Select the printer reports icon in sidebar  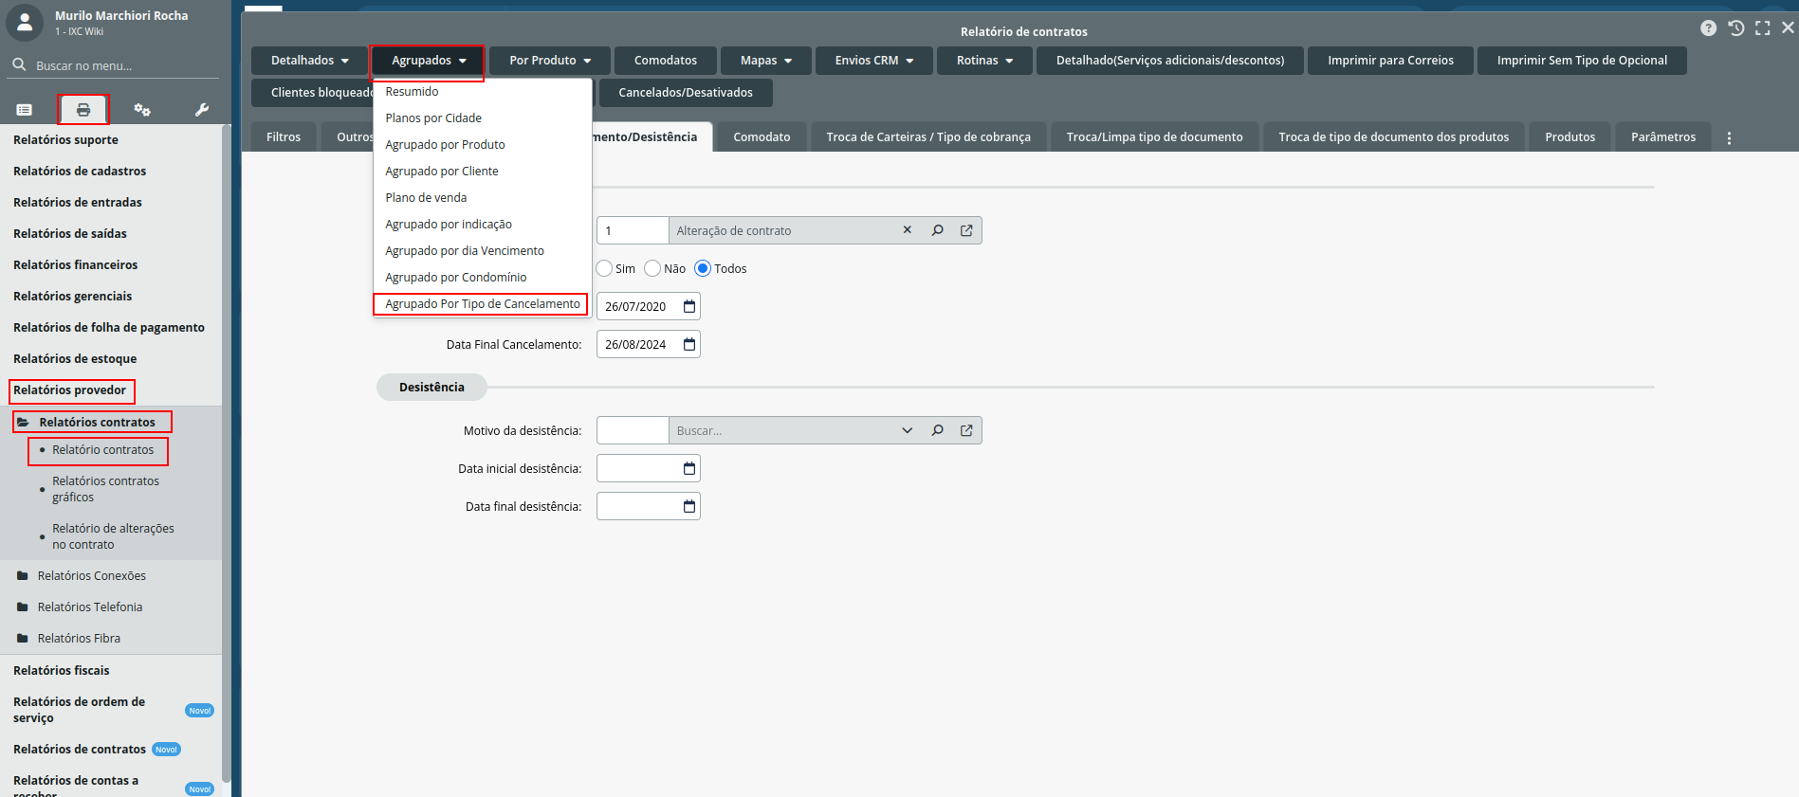(x=83, y=110)
